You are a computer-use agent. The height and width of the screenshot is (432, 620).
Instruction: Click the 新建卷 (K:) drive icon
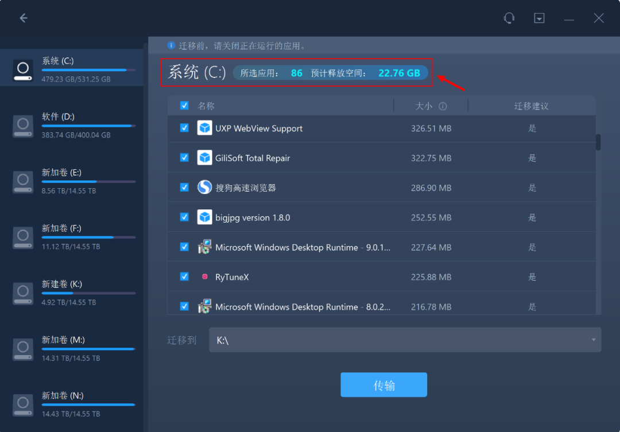23,293
